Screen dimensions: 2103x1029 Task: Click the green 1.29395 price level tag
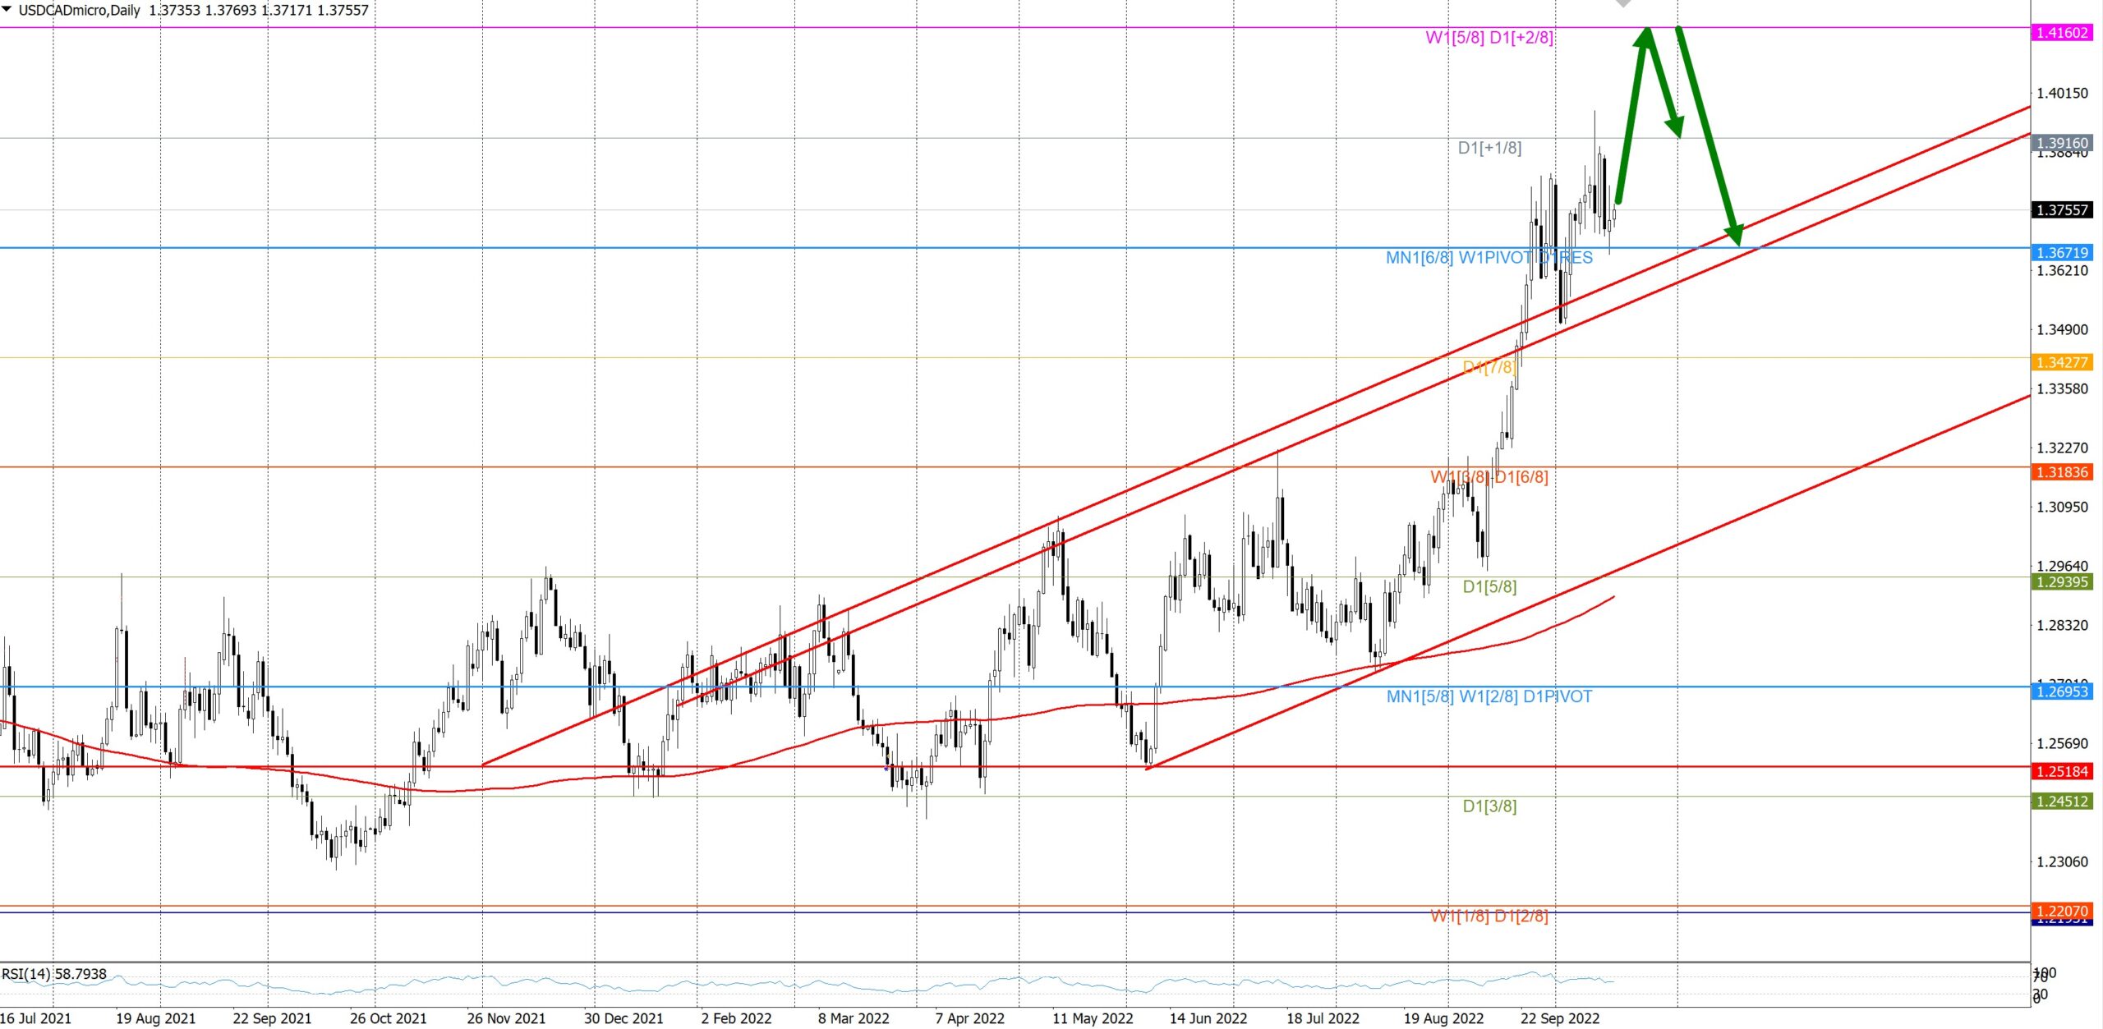[x=2061, y=582]
